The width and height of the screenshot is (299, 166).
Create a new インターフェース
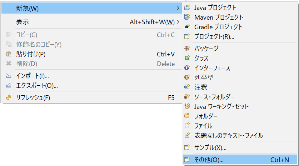240,68
